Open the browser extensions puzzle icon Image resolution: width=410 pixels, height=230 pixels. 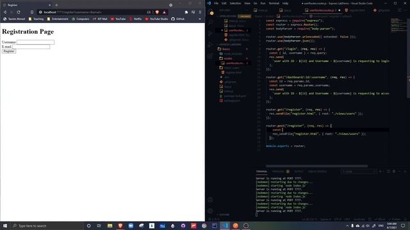[186, 12]
